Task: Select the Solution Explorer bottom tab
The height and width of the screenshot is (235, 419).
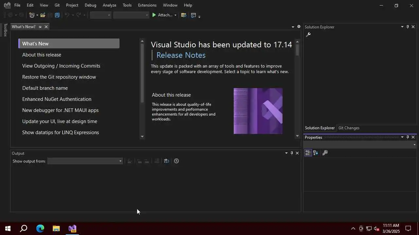Action: [320, 128]
